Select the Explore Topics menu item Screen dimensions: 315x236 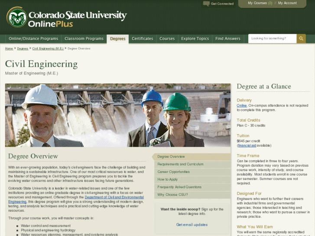point(195,39)
